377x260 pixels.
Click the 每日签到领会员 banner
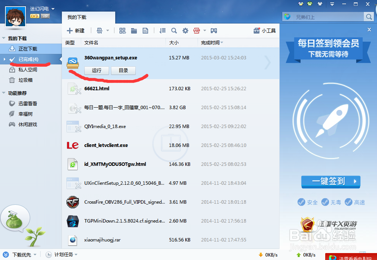point(328,50)
